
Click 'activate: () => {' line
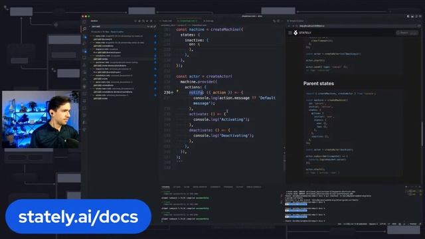[x=207, y=114]
